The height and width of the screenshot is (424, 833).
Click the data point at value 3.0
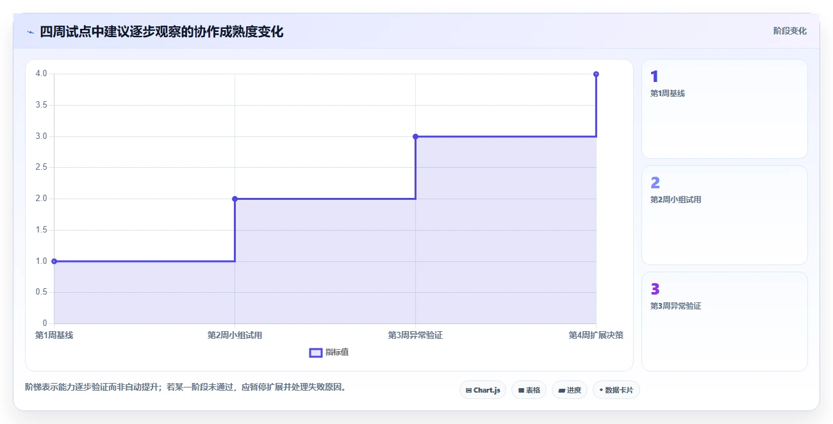[x=415, y=136]
